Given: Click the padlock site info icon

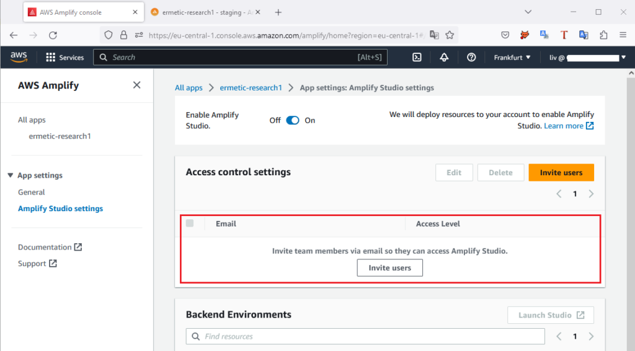Looking at the screenshot, I should [123, 35].
